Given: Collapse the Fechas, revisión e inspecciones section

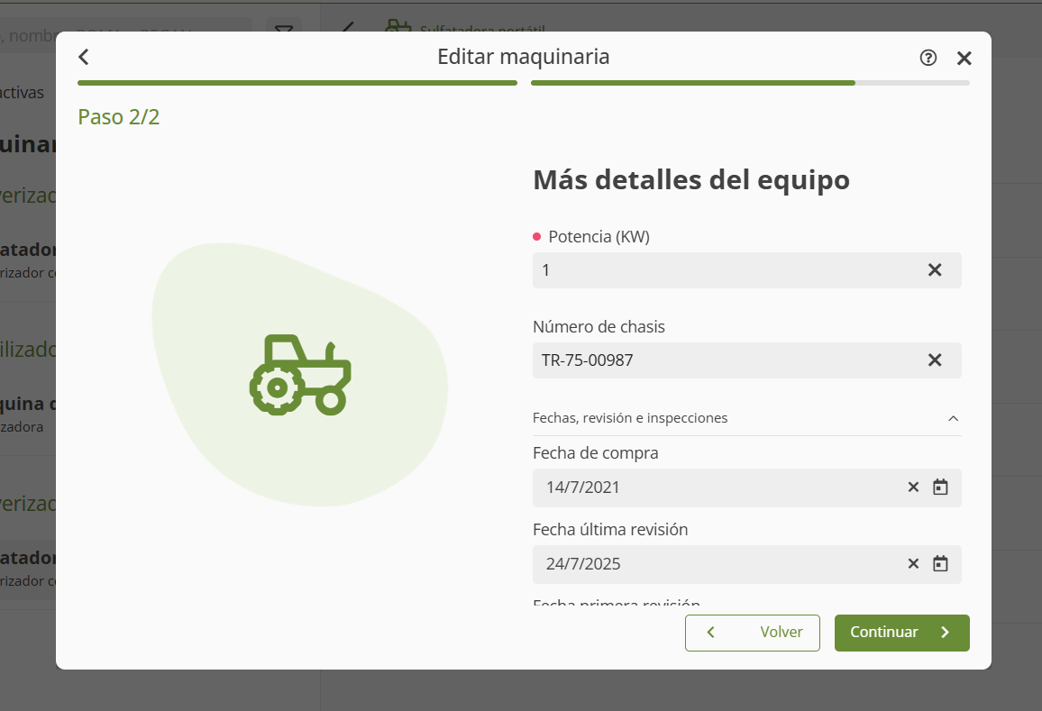Looking at the screenshot, I should [953, 418].
